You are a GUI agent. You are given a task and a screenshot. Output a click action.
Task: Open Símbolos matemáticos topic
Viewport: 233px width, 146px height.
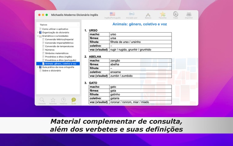[57, 53]
